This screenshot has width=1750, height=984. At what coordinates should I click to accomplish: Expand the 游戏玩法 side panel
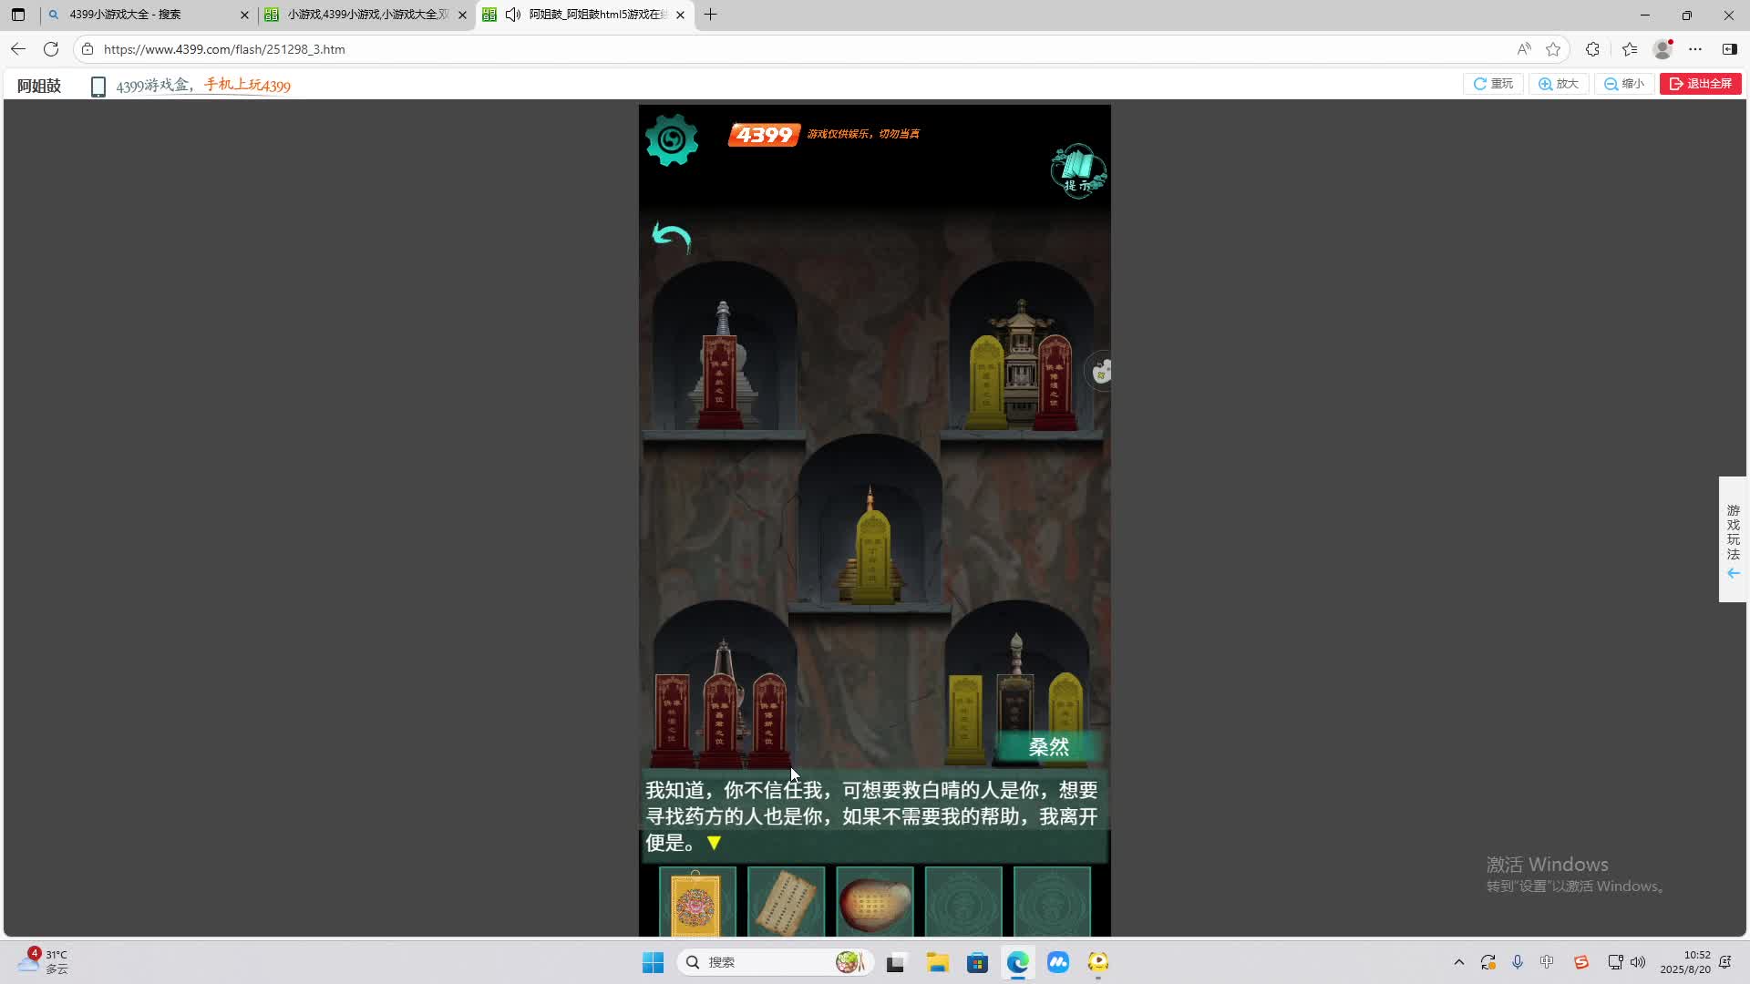click(1733, 539)
